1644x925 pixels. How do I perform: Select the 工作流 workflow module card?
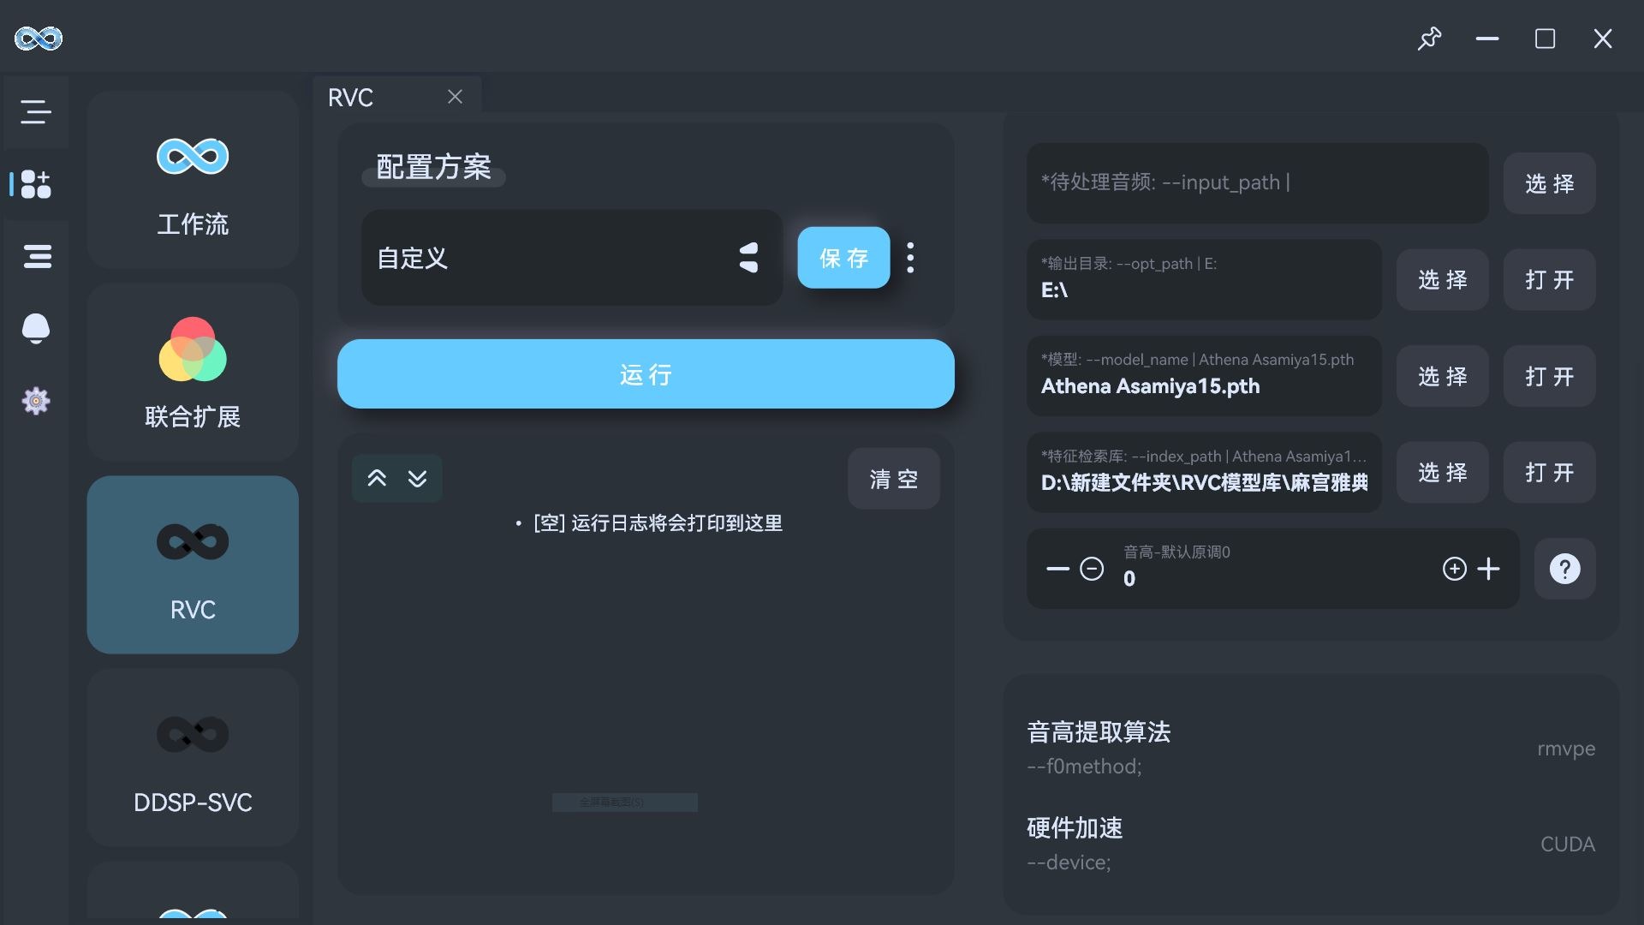(x=193, y=180)
